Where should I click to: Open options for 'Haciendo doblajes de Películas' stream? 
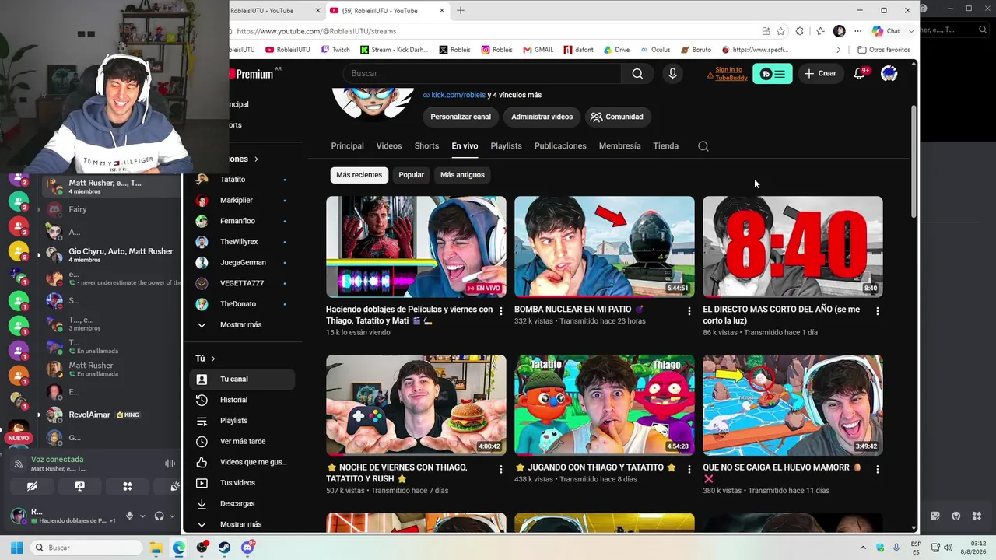tap(500, 311)
